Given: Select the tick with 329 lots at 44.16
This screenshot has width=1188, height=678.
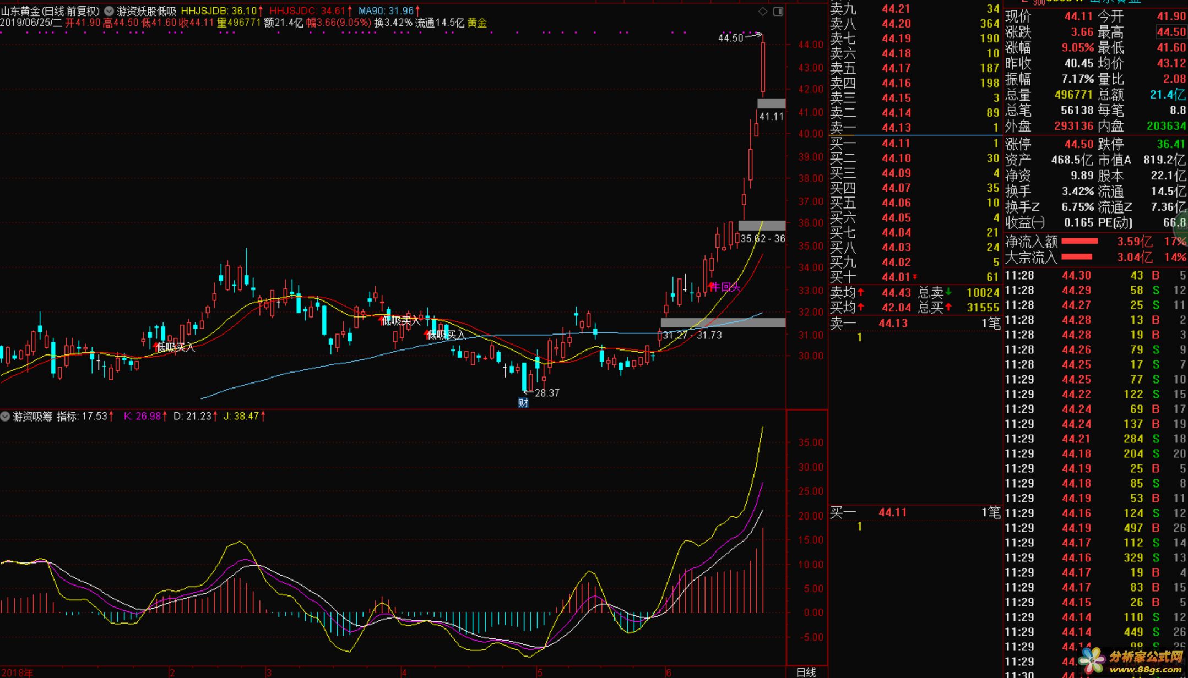Looking at the screenshot, I should [1095, 557].
